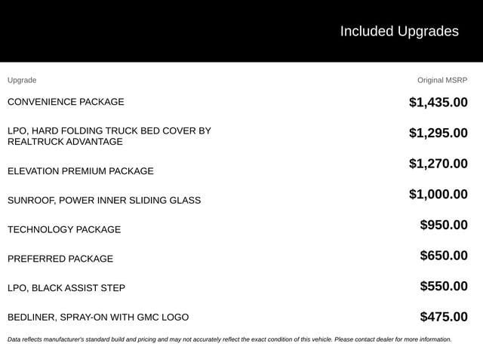Select LPO, BLACK ASSIST STEP entry
Image resolution: width=483 pixels, height=362 pixels.
tap(66, 288)
